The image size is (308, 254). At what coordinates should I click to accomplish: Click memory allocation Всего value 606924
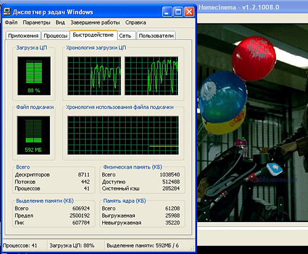point(81,208)
